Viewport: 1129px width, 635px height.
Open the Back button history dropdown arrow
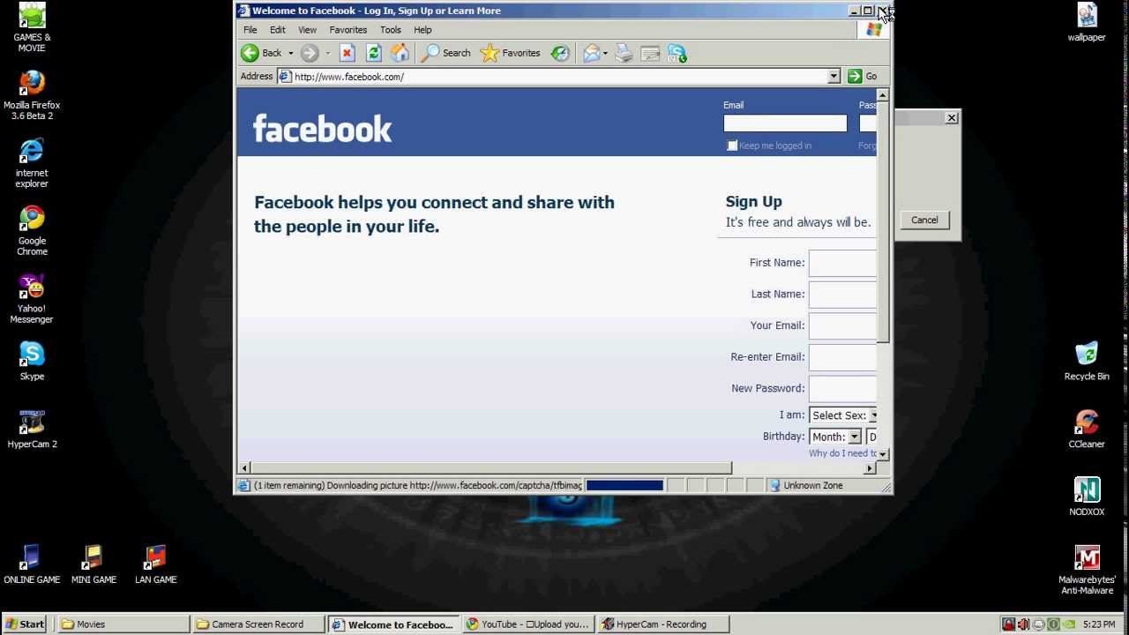pyautogui.click(x=290, y=53)
